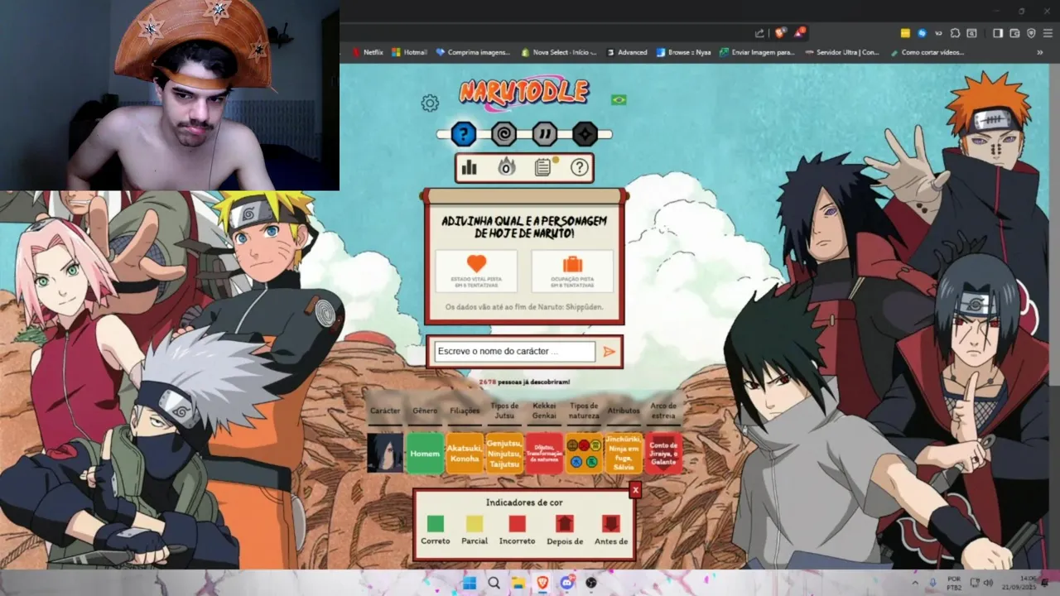Select the blue question-mark classic mode

pyautogui.click(x=464, y=134)
